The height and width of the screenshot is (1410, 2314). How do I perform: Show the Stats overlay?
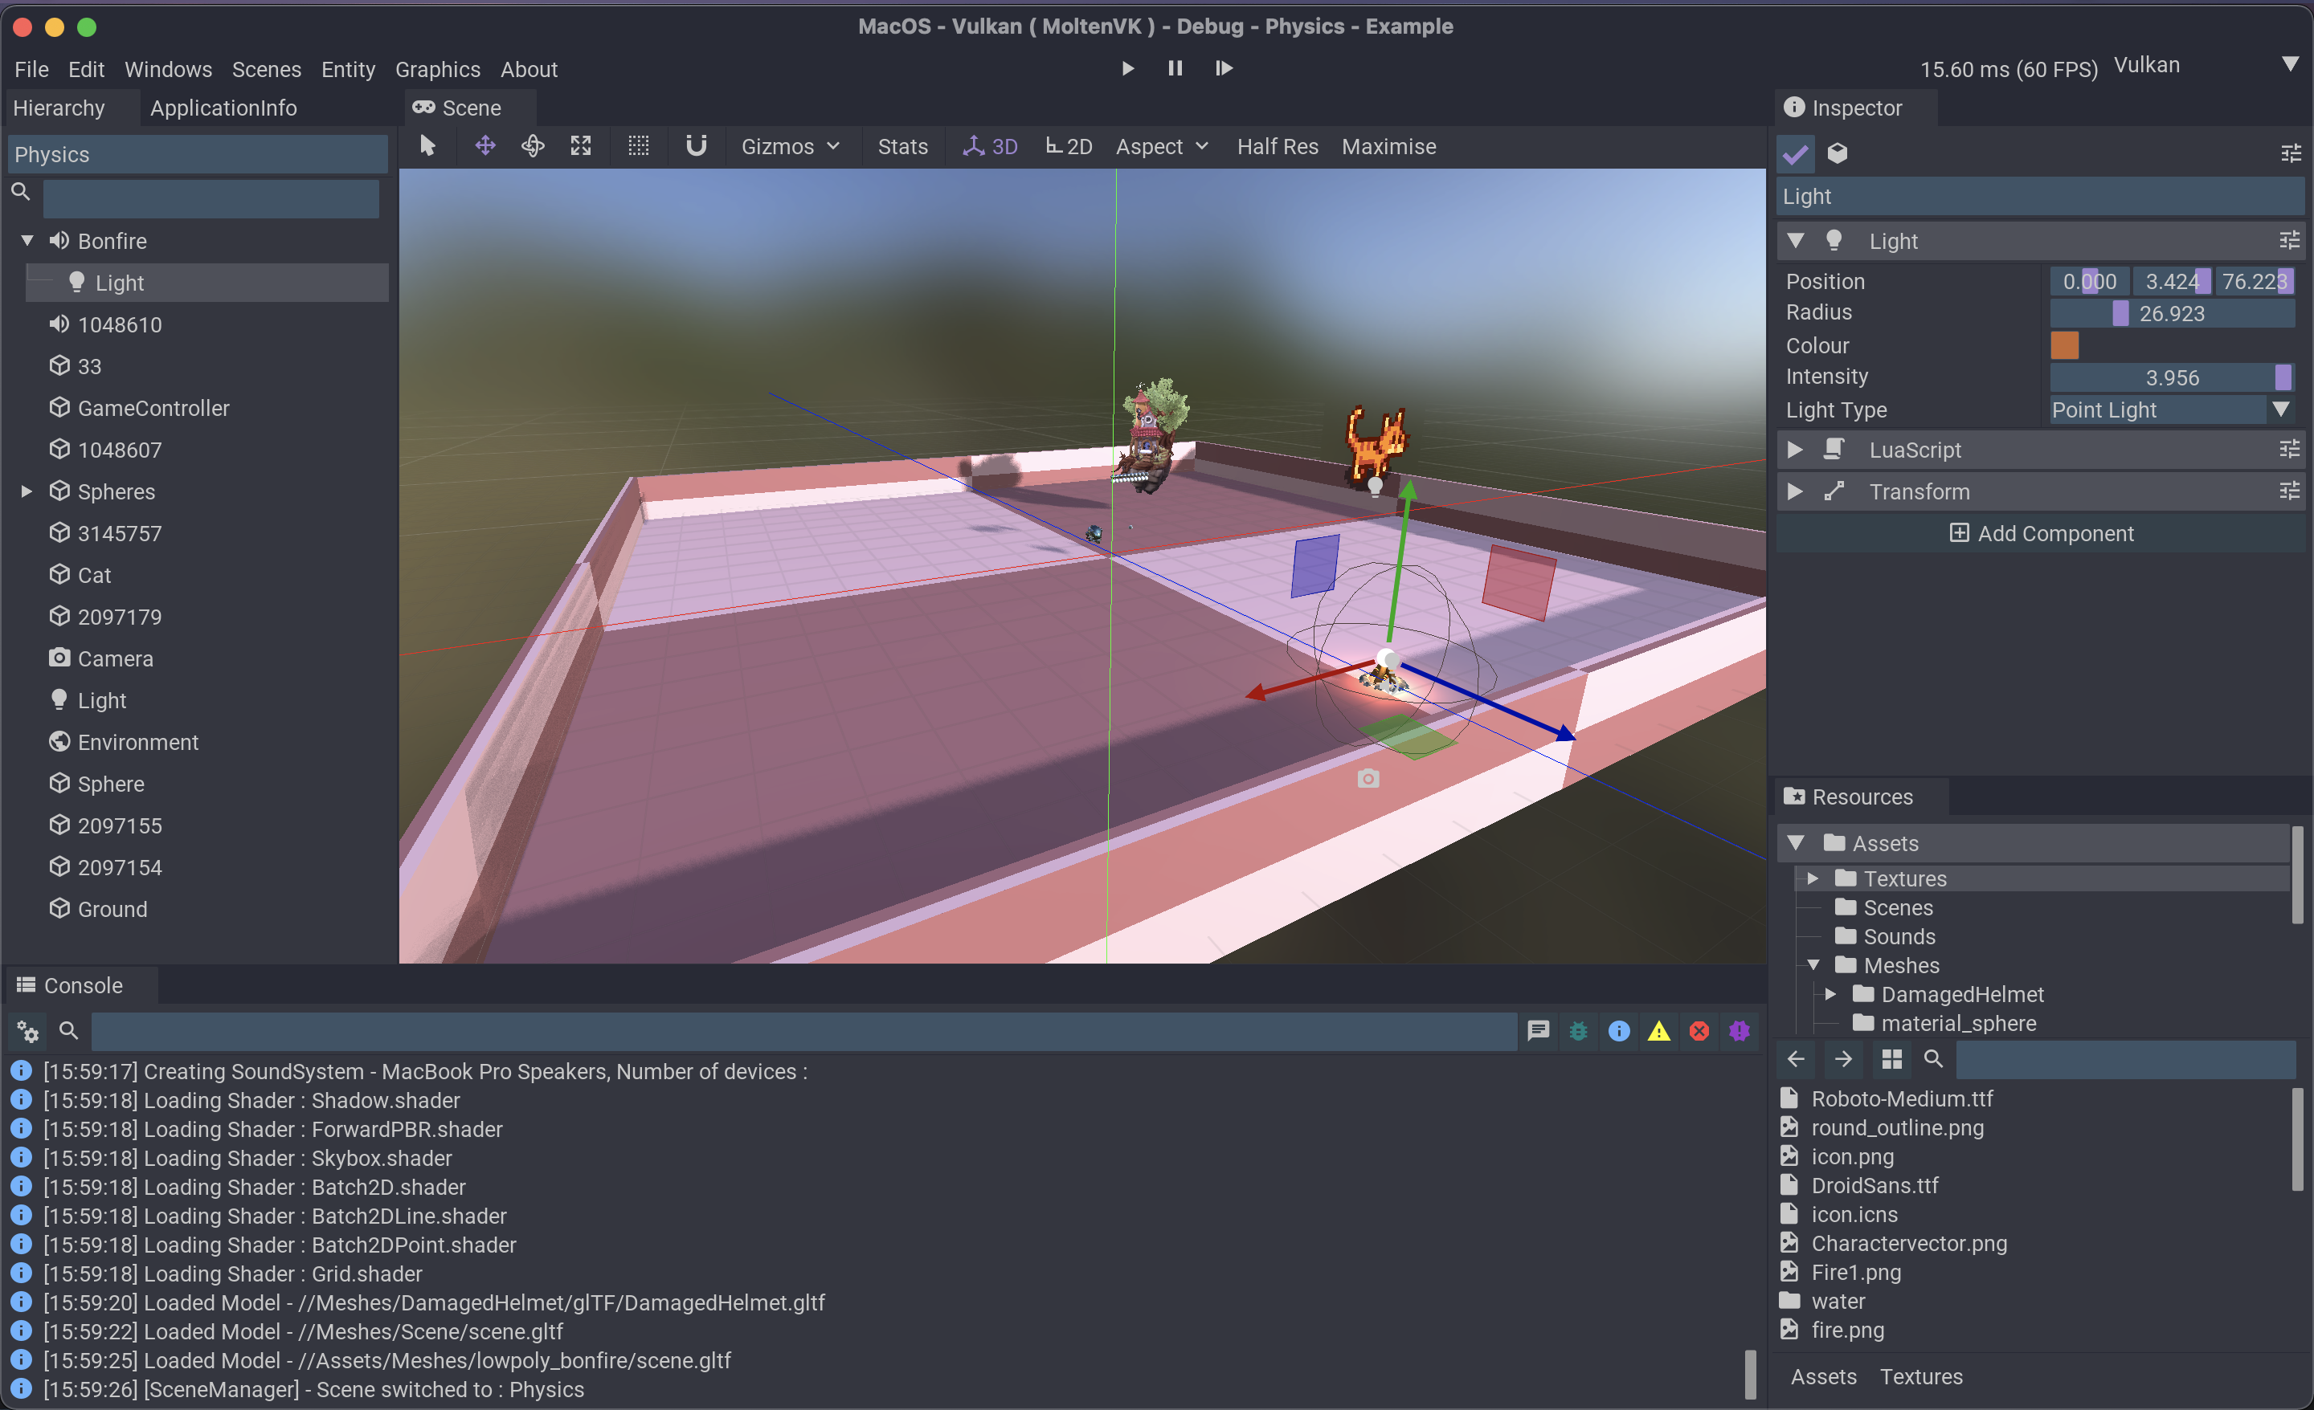902,146
